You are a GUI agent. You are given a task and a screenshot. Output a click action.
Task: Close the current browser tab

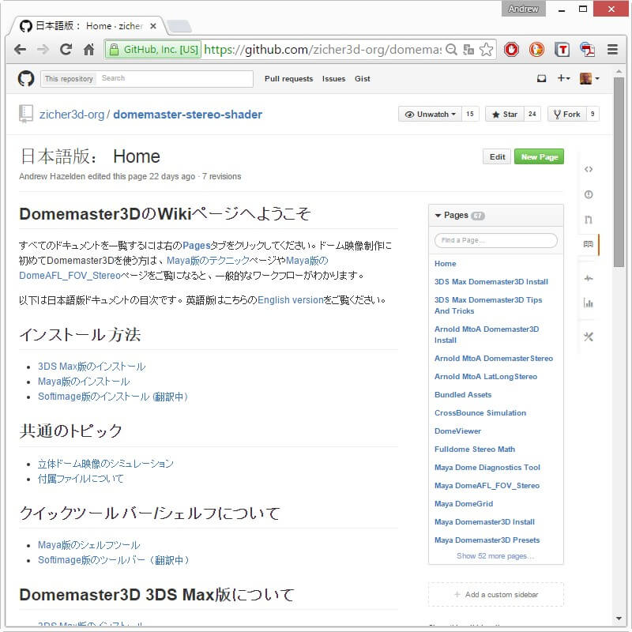point(153,26)
